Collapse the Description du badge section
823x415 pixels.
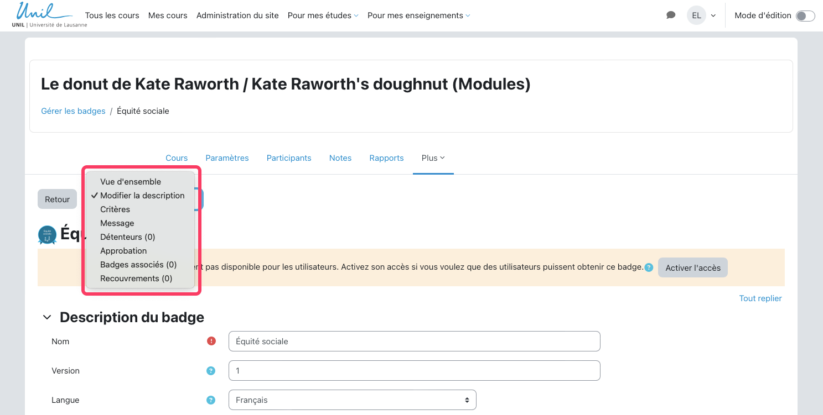[48, 317]
